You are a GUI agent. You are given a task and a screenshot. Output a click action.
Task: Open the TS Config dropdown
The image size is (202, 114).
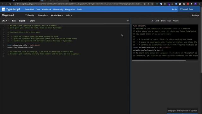click(x=30, y=15)
